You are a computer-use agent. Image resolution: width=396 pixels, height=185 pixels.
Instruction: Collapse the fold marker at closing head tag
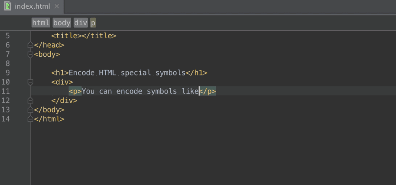(30, 45)
